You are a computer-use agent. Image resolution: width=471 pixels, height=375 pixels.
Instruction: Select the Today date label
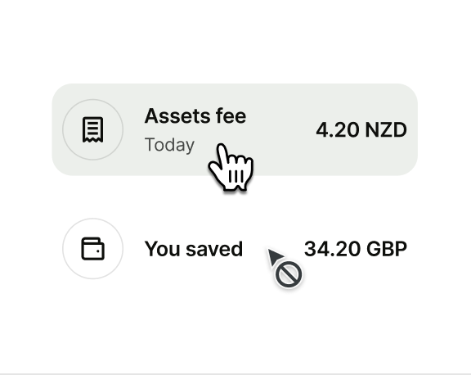pos(169,145)
